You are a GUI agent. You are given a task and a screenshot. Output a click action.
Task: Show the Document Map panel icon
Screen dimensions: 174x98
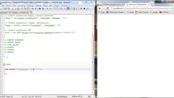pyautogui.click(x=74, y=8)
